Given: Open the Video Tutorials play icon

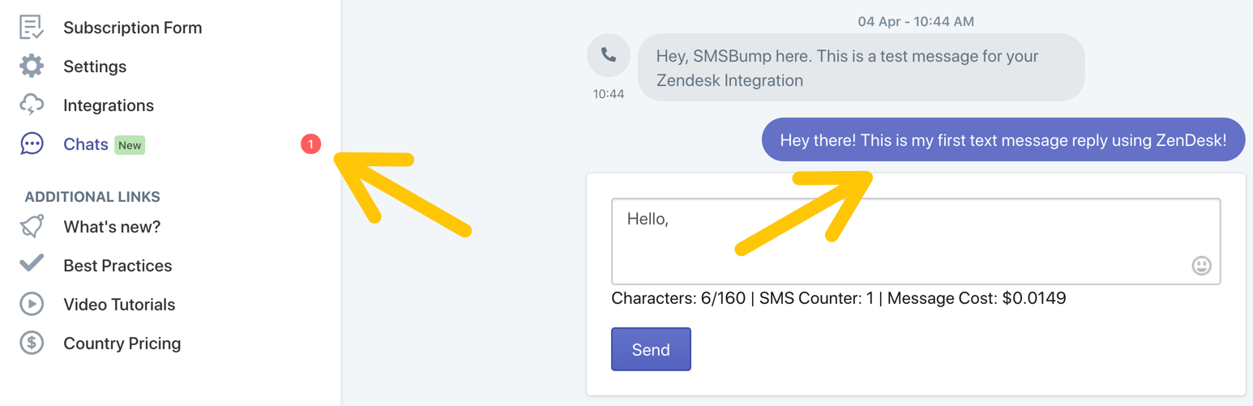Looking at the screenshot, I should (32, 304).
